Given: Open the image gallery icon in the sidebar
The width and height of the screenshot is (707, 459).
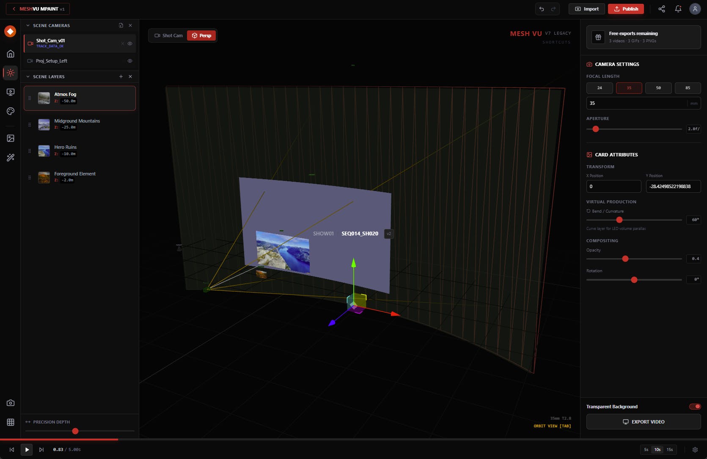Looking at the screenshot, I should 11,138.
